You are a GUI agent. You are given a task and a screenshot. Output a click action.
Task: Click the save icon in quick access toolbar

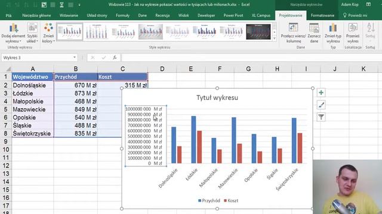tap(44, 5)
